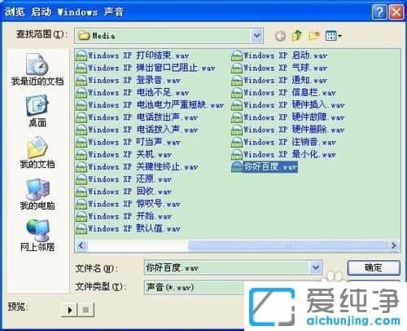This screenshot has width=407, height=331.
Task: Go to Desktop location in sidebar
Action: click(37, 111)
